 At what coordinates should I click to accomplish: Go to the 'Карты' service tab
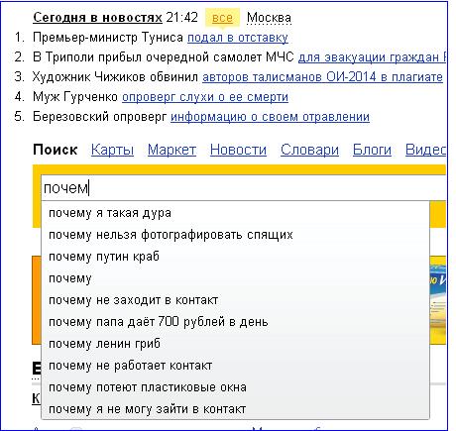pos(112,150)
